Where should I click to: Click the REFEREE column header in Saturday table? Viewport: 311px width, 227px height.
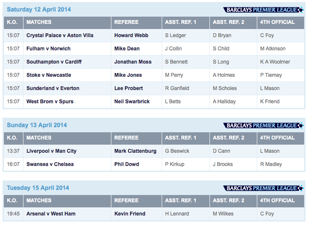tap(126, 22)
